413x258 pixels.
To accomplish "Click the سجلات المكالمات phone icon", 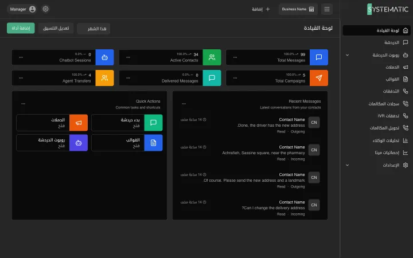I will [406, 104].
